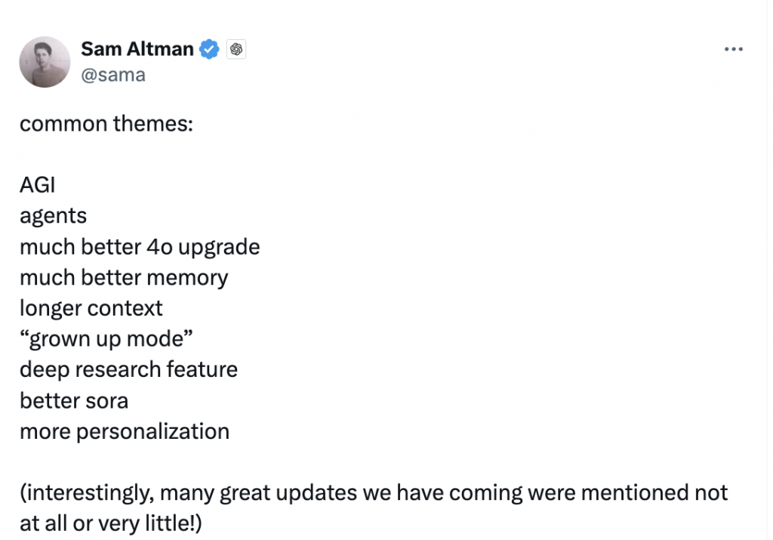Select the "AGI" line in the tweet
Viewport: 773px width, 540px height.
[38, 185]
